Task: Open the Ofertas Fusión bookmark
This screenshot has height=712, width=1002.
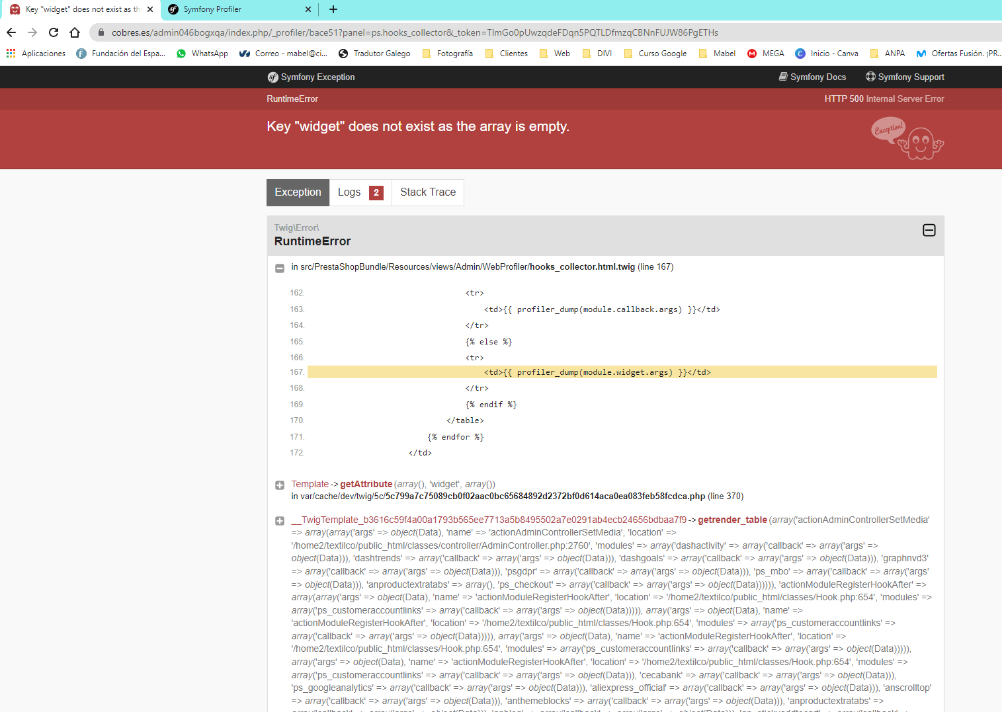Action: pos(958,54)
